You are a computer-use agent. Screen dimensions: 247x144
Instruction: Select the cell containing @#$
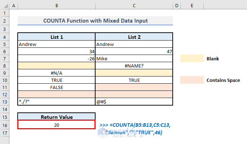coord(134,102)
